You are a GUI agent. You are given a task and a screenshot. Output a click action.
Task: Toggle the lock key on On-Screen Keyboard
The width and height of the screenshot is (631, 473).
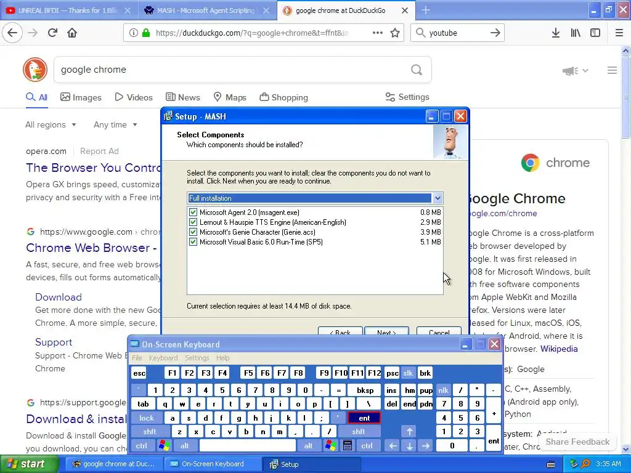[147, 418]
